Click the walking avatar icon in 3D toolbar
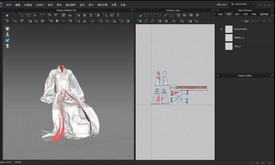Screen dimensions: 275x165 7,21
